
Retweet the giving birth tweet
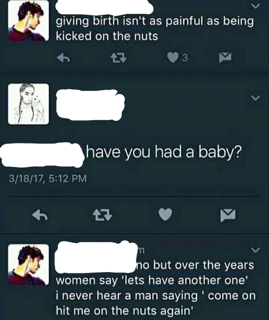tap(118, 57)
